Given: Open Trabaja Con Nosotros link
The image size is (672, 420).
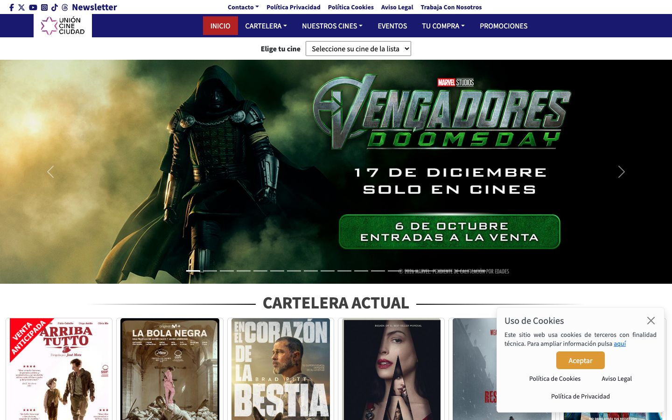Looking at the screenshot, I should (x=451, y=7).
